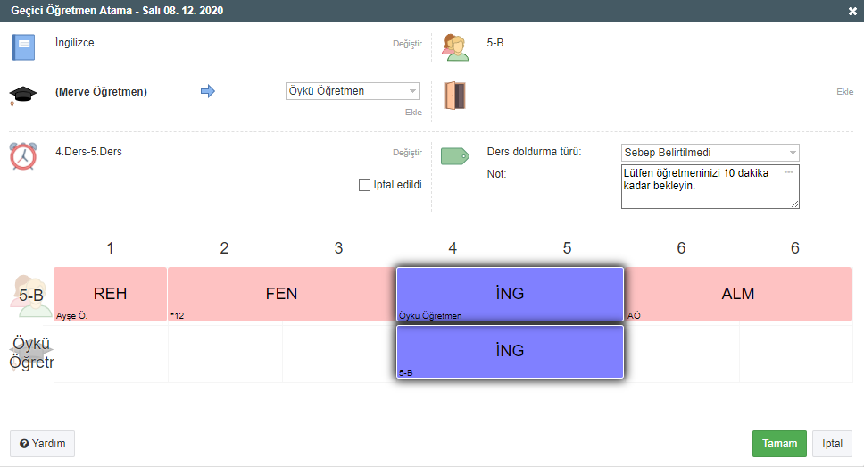
Task: Click the student class icon beside 5-B
Action: point(455,46)
